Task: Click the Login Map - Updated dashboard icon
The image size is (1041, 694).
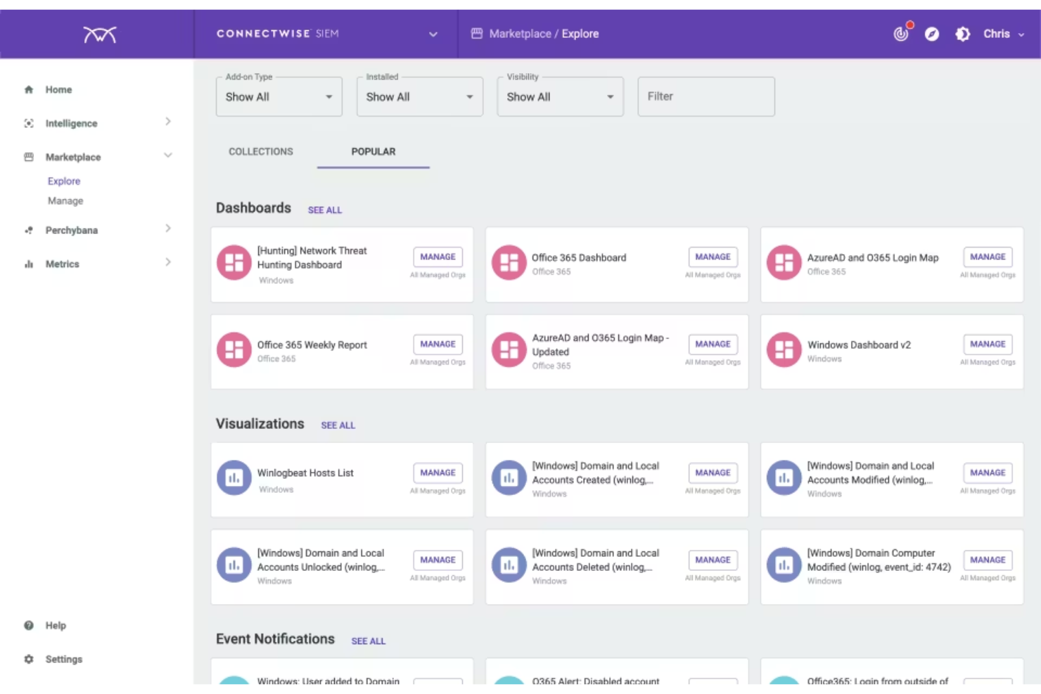Action: (509, 349)
